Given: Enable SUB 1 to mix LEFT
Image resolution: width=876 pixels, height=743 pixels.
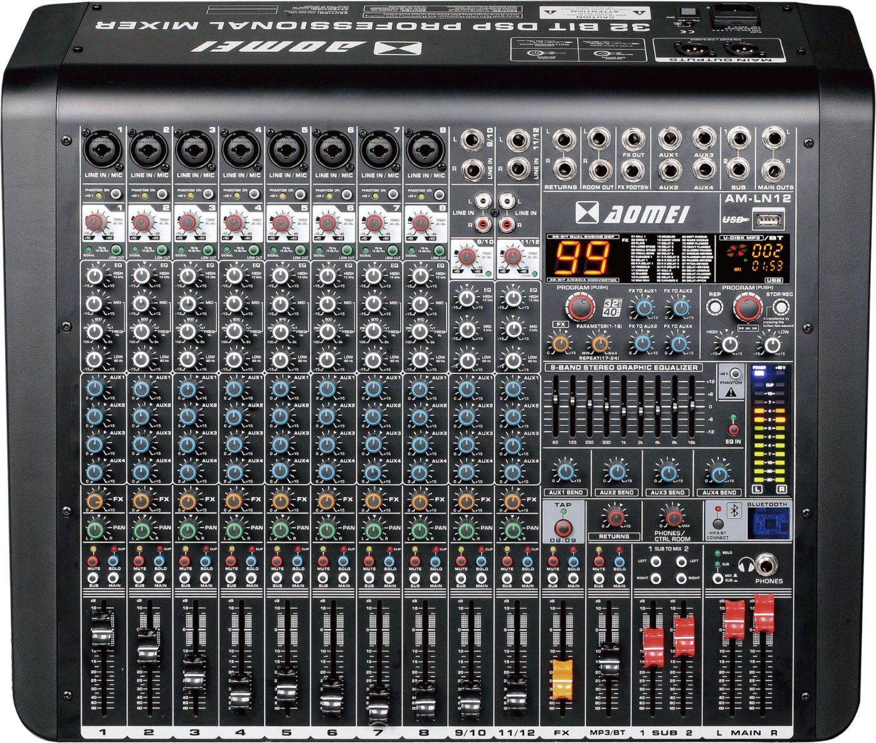Looking at the screenshot, I should click(x=656, y=561).
